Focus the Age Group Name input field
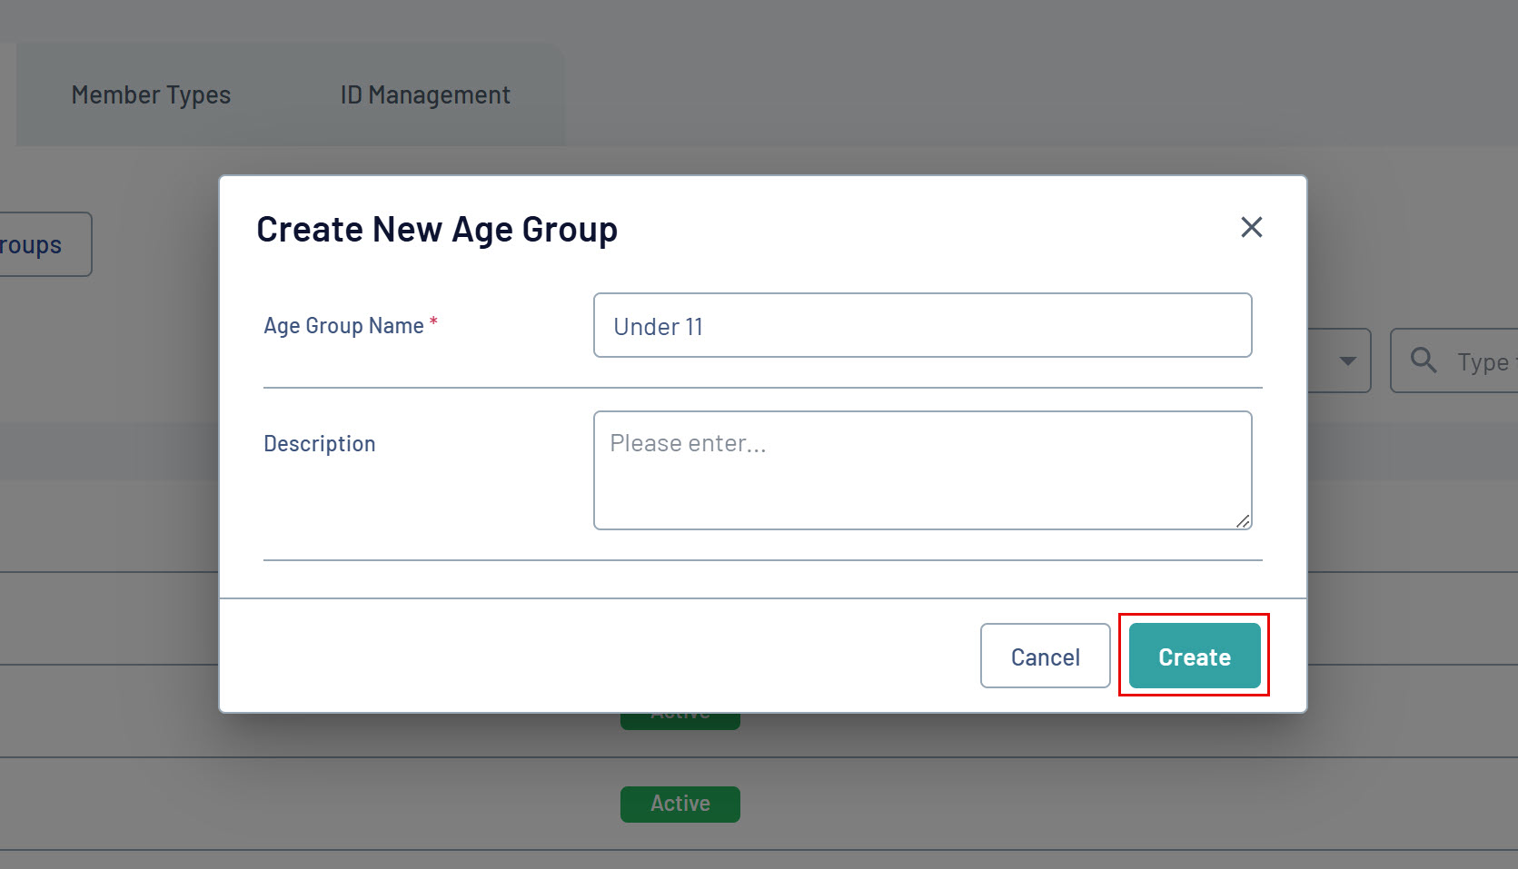1518x869 pixels. [x=922, y=325]
